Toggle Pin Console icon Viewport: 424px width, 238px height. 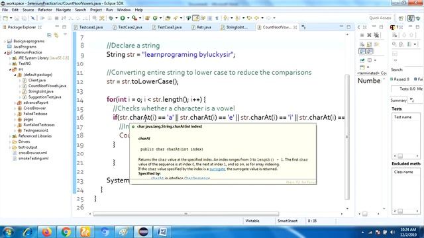(x=362, y=60)
